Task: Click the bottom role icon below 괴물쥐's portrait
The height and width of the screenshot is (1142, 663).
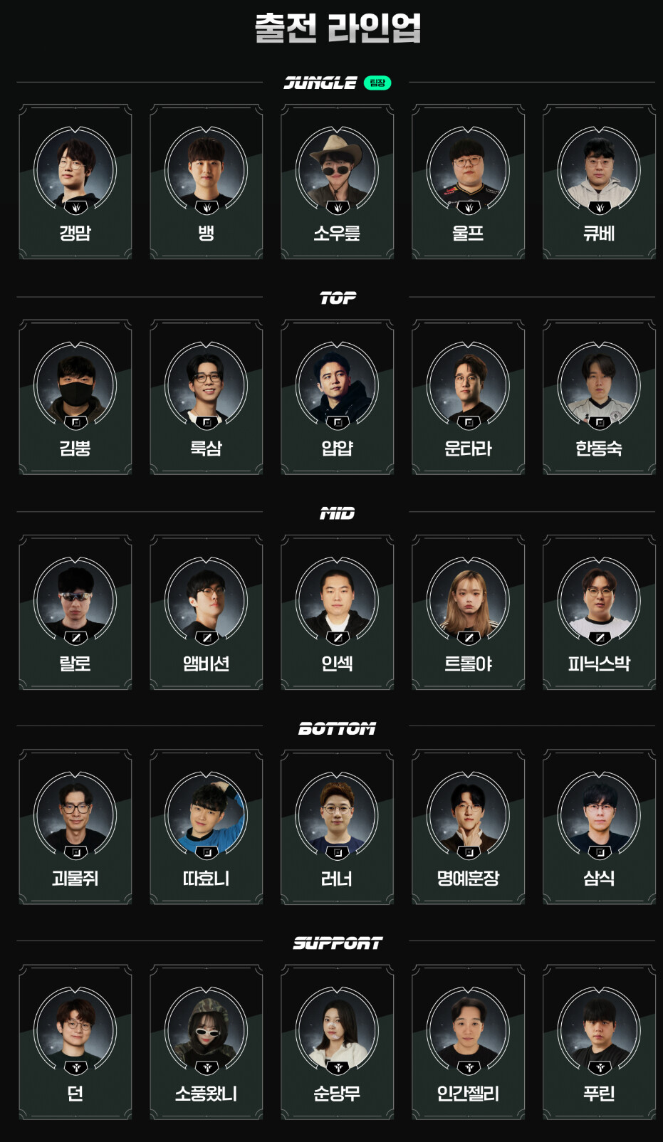Action: pos(75,852)
